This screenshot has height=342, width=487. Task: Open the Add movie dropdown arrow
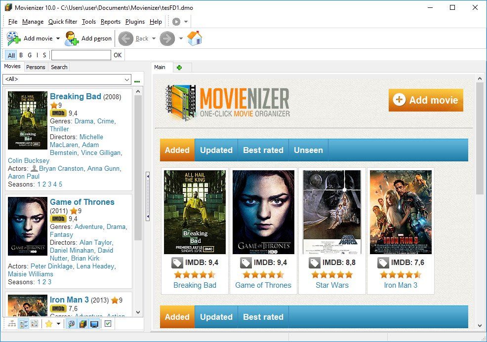tap(58, 38)
